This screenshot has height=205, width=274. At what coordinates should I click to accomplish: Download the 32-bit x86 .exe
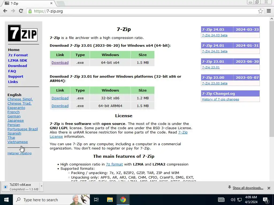(60, 98)
